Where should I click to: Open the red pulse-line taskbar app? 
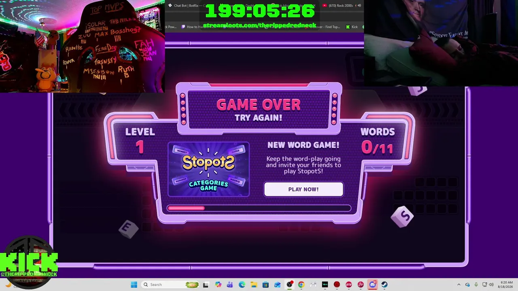pyautogui.click(x=361, y=285)
